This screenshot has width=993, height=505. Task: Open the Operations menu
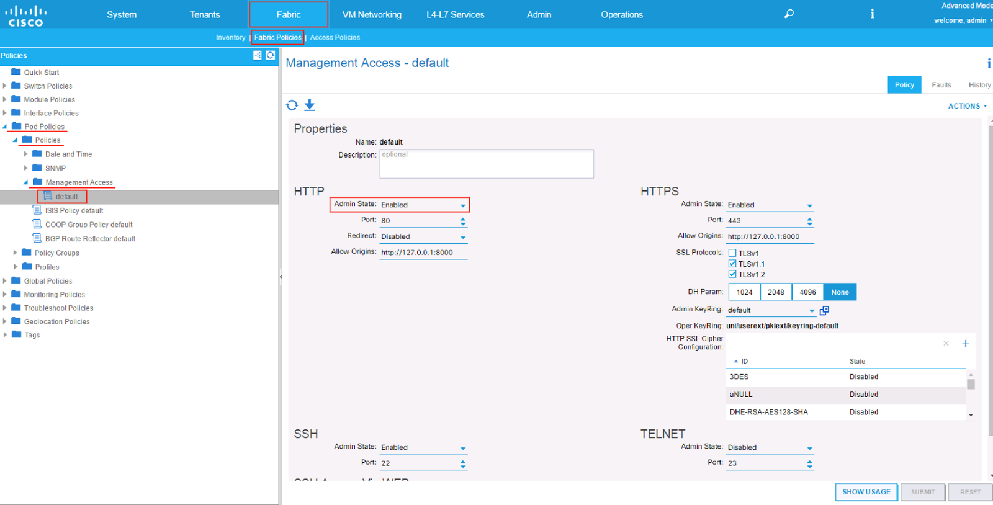[622, 14]
